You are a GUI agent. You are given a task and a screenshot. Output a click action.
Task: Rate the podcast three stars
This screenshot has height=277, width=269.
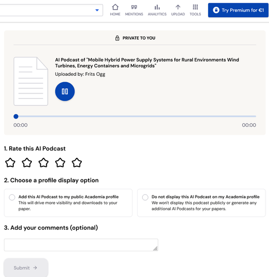click(x=44, y=162)
